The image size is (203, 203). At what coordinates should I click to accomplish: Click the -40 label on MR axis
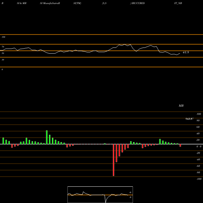tap(198, 160)
